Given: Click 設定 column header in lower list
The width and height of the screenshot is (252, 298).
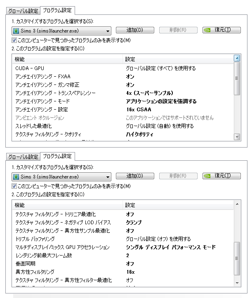Looking at the screenshot, I should click(x=178, y=205).
